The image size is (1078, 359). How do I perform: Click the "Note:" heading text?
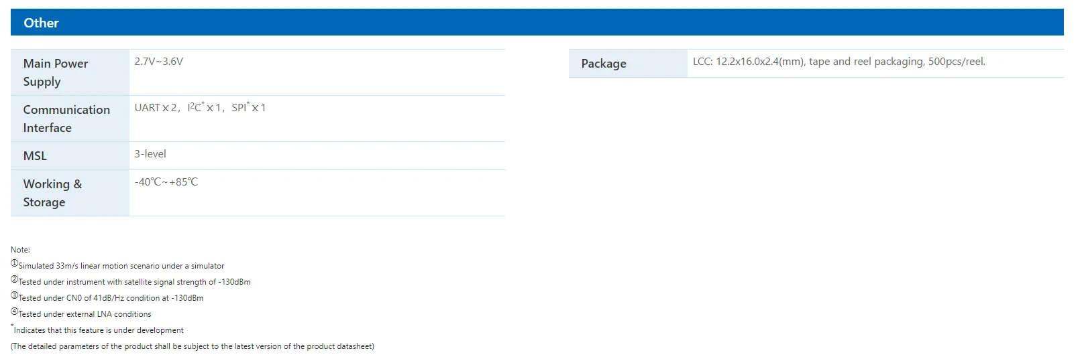pyautogui.click(x=20, y=250)
